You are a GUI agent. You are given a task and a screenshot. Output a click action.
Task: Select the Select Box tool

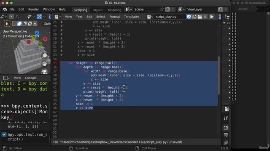click(7, 23)
